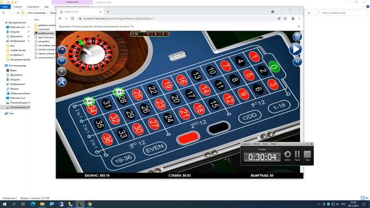
Task: Bet on black number 10
Action: 211,70
